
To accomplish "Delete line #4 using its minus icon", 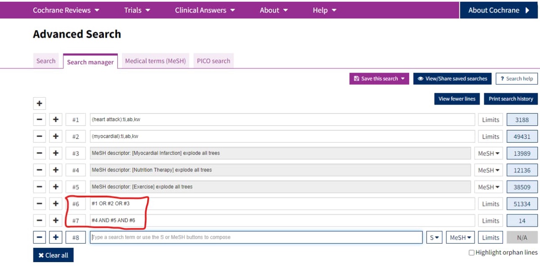I will [40, 170].
